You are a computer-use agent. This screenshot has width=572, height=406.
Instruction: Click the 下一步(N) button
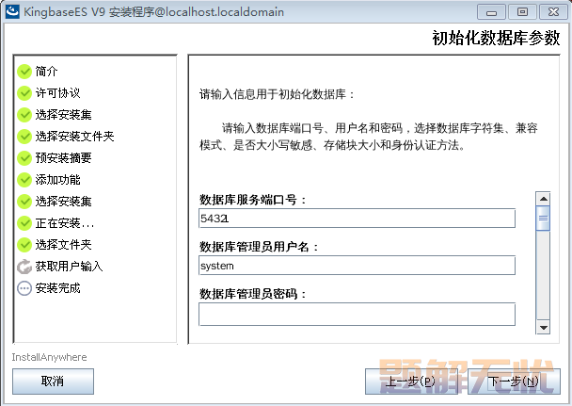(514, 382)
